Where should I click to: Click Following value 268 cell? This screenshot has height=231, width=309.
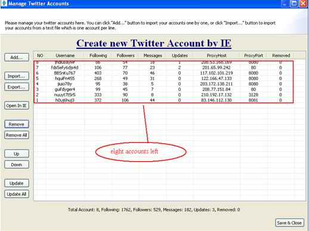(x=98, y=78)
